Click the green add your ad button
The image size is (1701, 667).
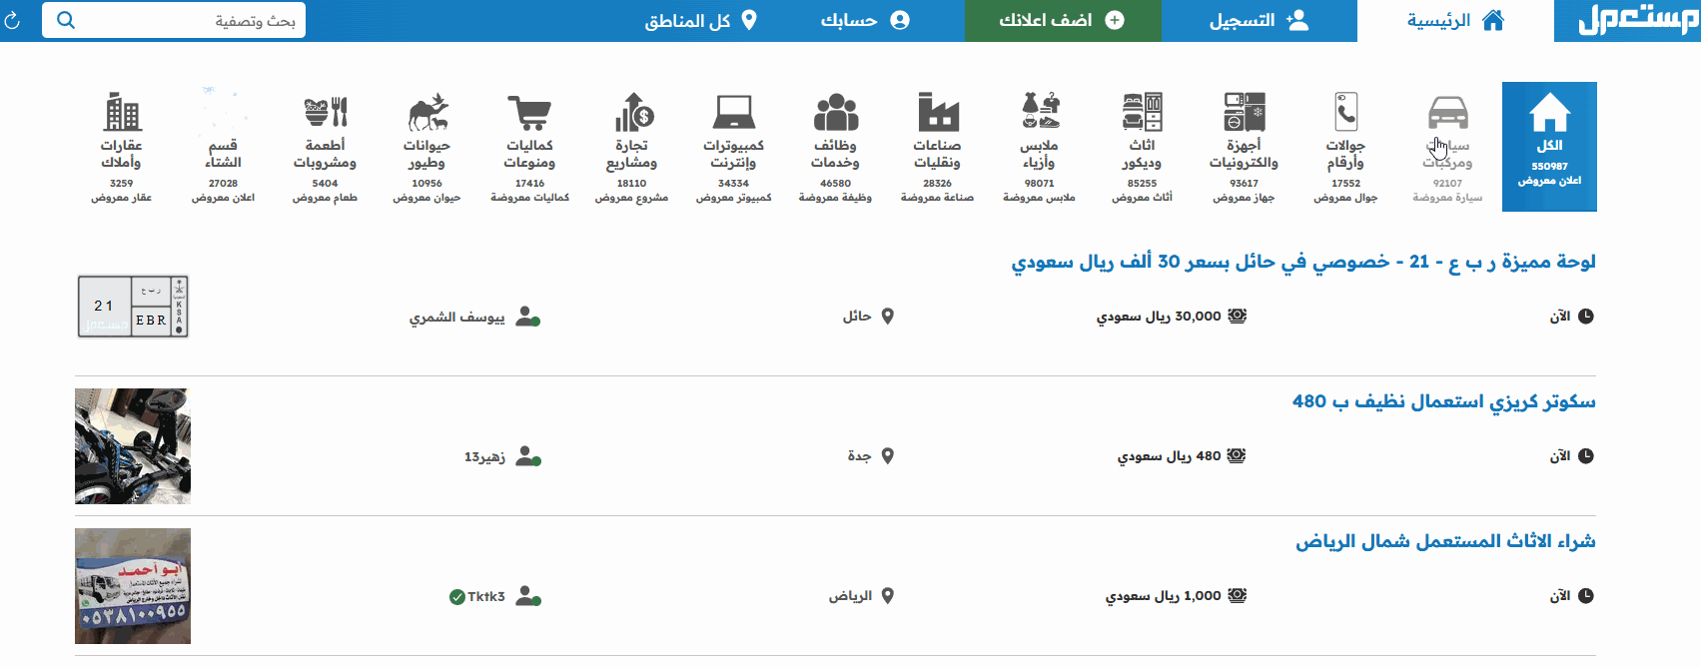coord(1062,21)
